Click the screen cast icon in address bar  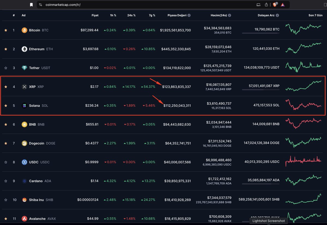[x=258, y=5]
